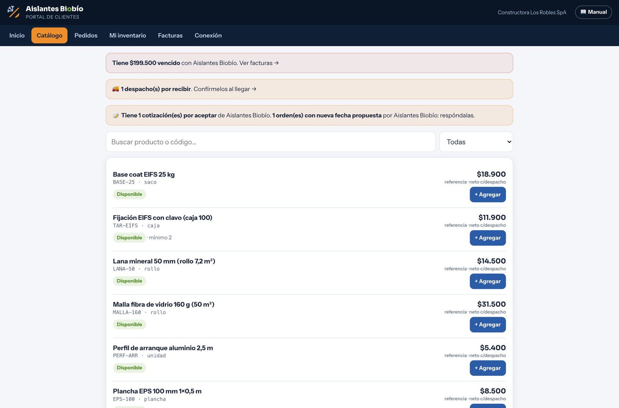Select the active Catálogo tab
Image resolution: width=619 pixels, height=408 pixels.
coord(50,36)
